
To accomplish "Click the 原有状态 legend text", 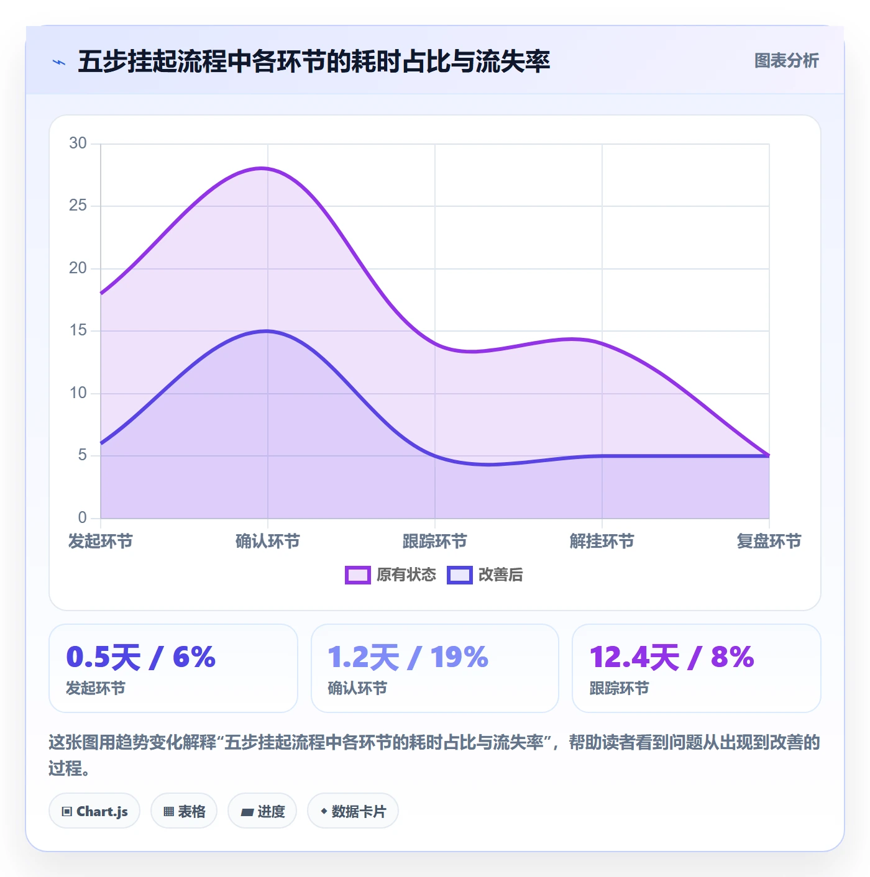I will pos(406,575).
